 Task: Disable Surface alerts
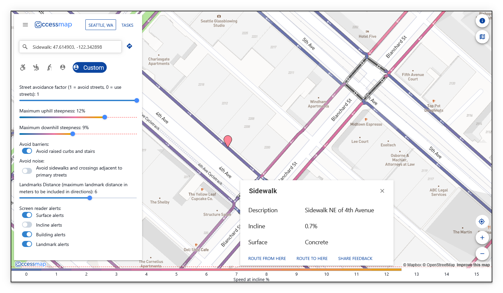(27, 215)
